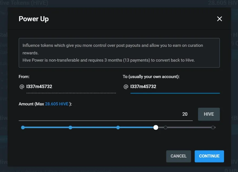Image resolution: width=238 pixels, height=172 pixels.
Task: Set slider to gray marker after handle
Action: click(x=165, y=127)
